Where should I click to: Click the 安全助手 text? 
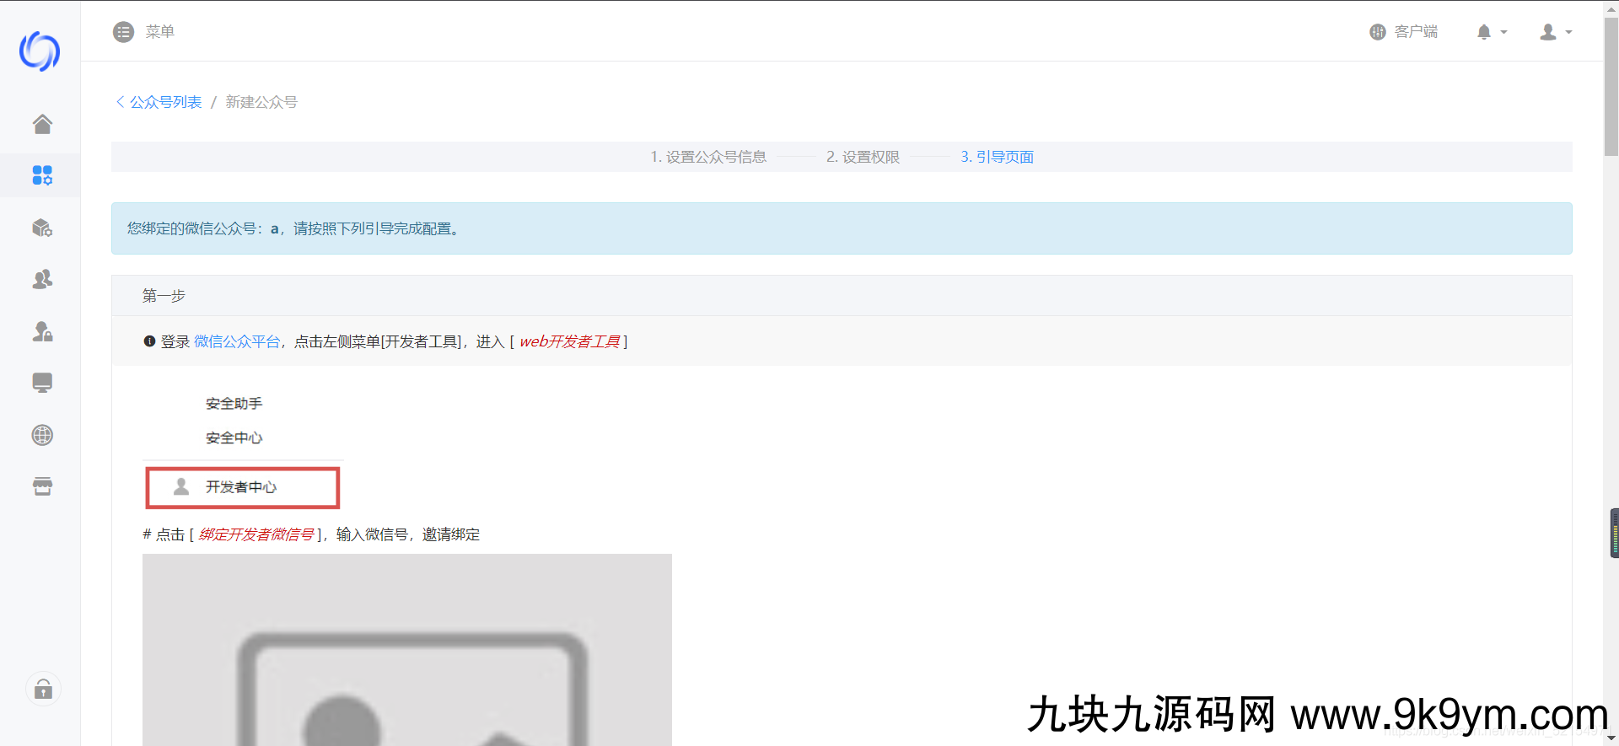[234, 404]
